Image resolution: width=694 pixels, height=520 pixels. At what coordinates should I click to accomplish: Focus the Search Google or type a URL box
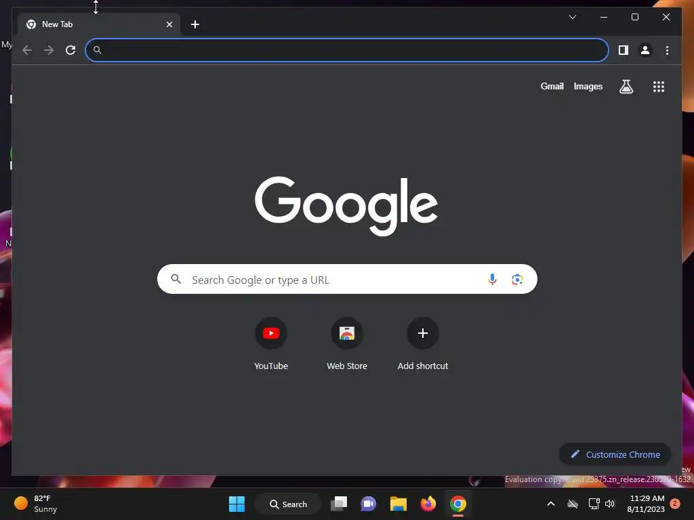[x=347, y=279]
